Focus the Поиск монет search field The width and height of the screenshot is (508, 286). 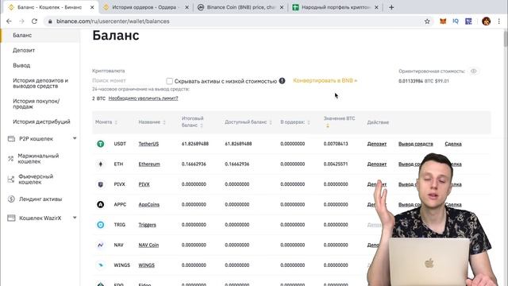tap(126, 80)
